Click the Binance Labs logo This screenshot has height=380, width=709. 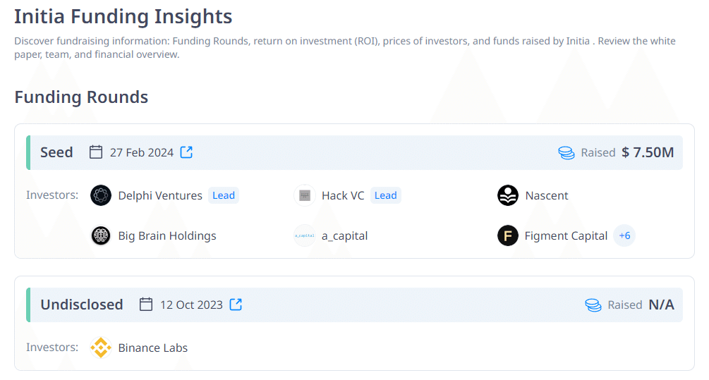coord(101,348)
